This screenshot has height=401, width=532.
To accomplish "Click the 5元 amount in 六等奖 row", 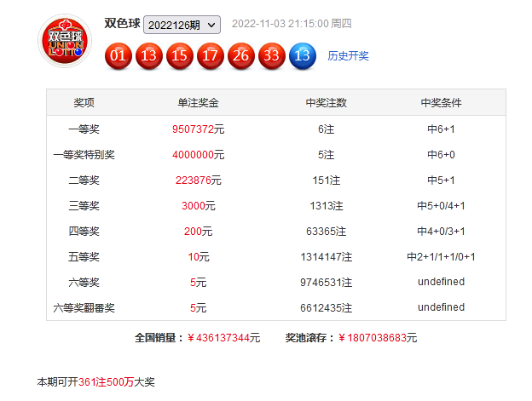I will click(198, 283).
